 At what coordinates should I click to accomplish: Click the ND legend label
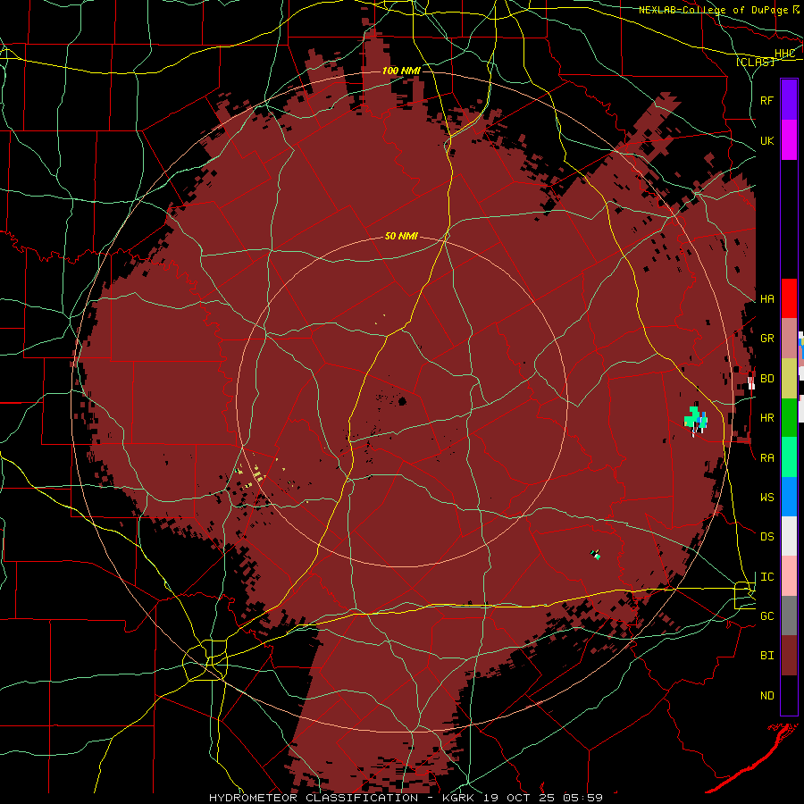[766, 696]
